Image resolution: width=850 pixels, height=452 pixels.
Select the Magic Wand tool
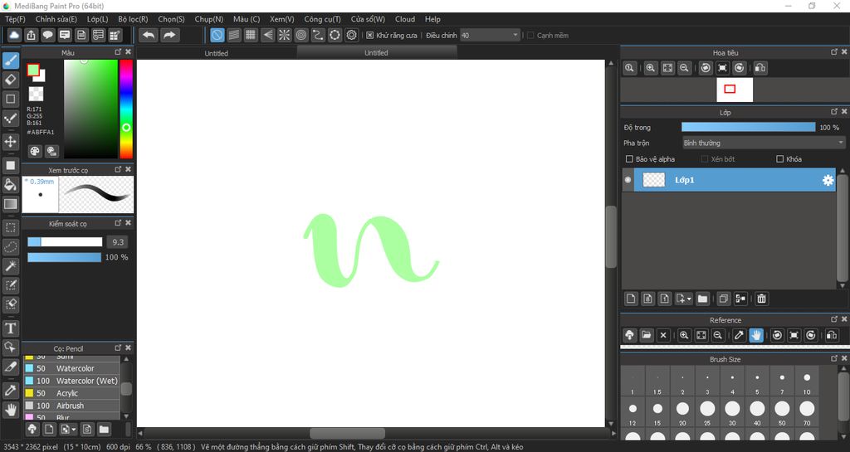click(x=10, y=266)
